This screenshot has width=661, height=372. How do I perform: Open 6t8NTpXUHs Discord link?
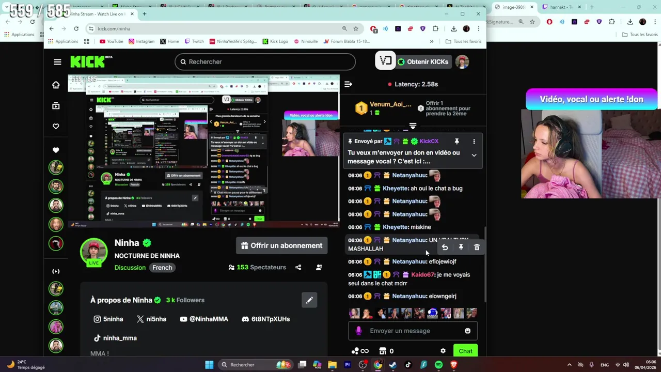point(265,319)
